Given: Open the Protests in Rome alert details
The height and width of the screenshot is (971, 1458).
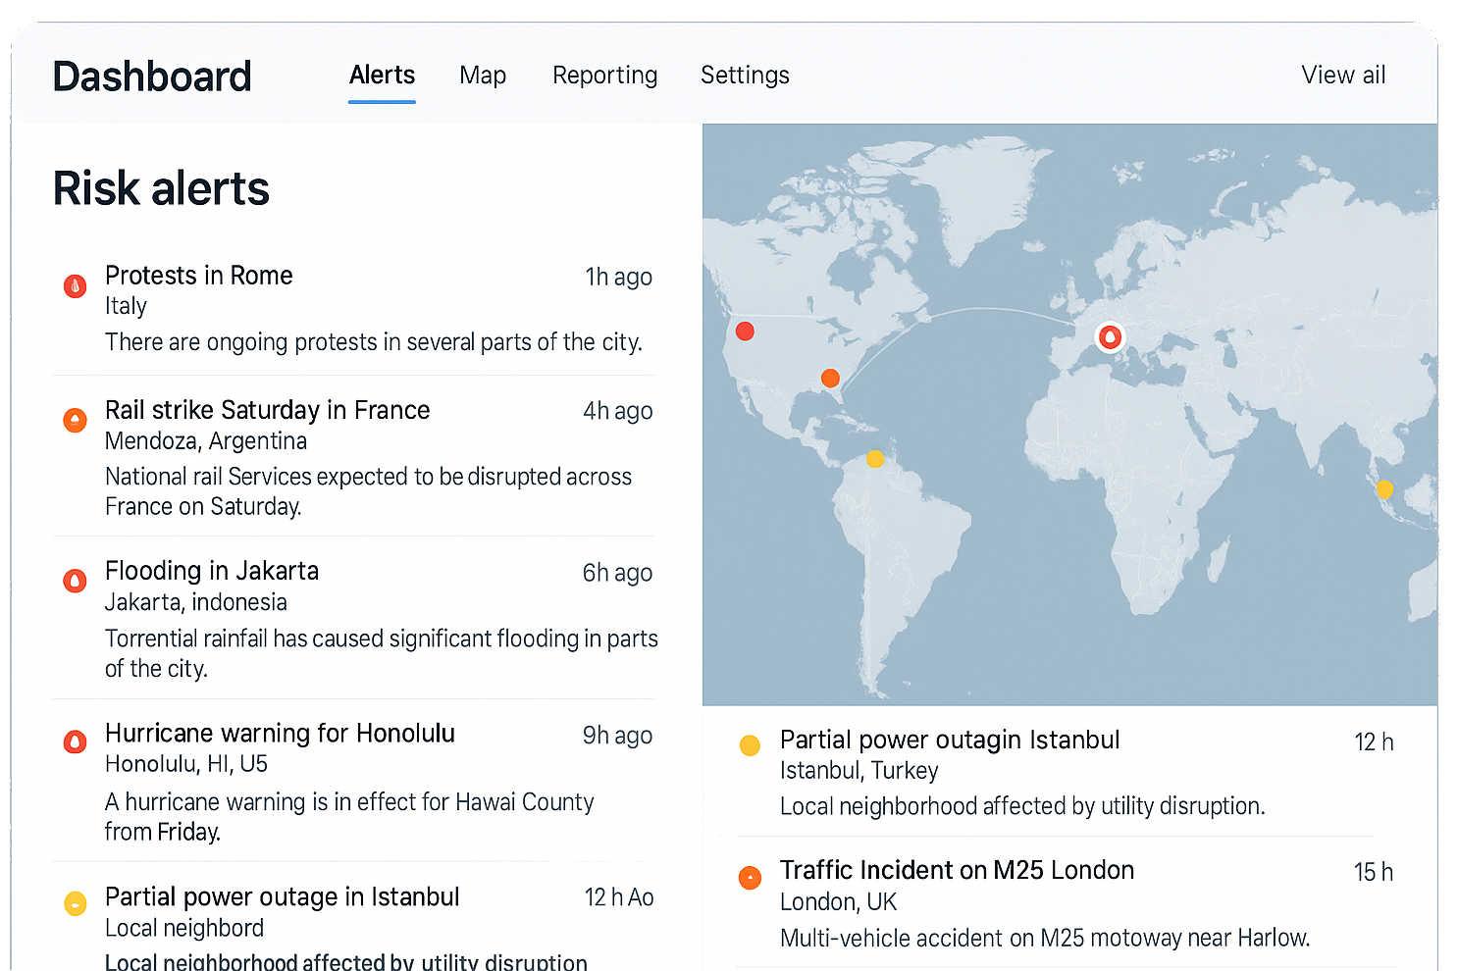Looking at the screenshot, I should pos(199,276).
